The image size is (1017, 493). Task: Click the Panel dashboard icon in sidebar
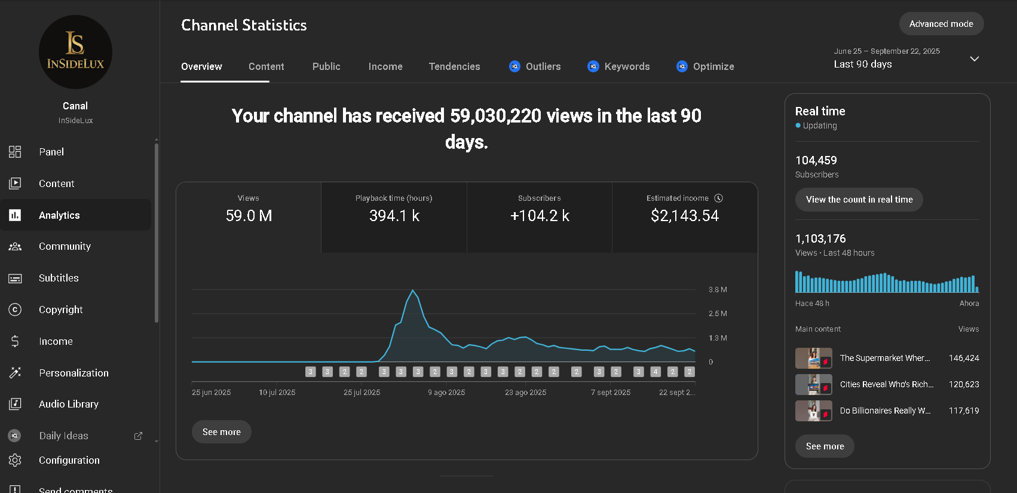15,152
